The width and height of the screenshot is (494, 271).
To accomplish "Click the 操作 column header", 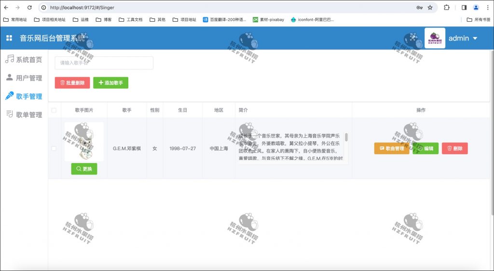I will point(421,110).
